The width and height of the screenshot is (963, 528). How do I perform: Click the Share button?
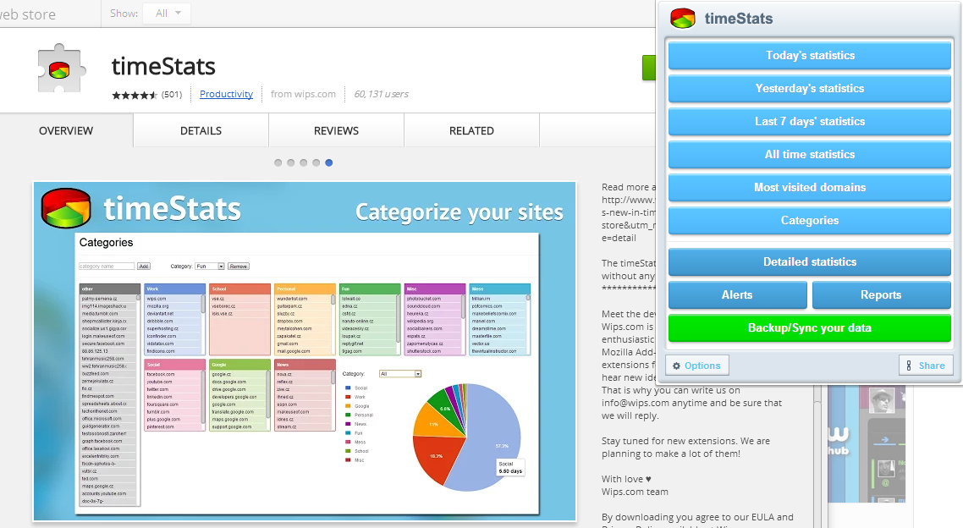(x=926, y=366)
